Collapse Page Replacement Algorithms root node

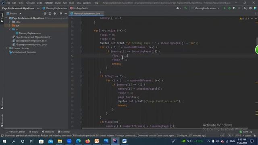coord(6,18)
